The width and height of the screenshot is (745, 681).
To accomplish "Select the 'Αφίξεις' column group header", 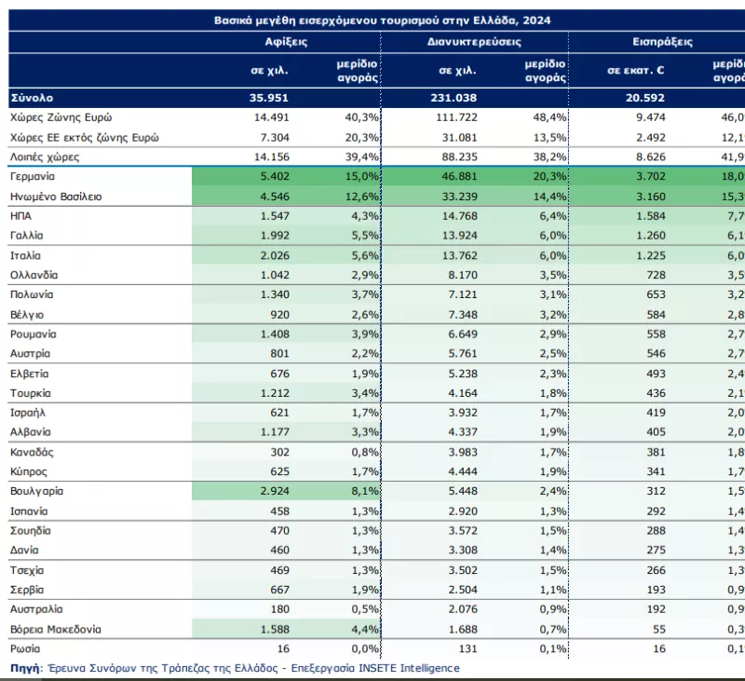I will 286,42.
